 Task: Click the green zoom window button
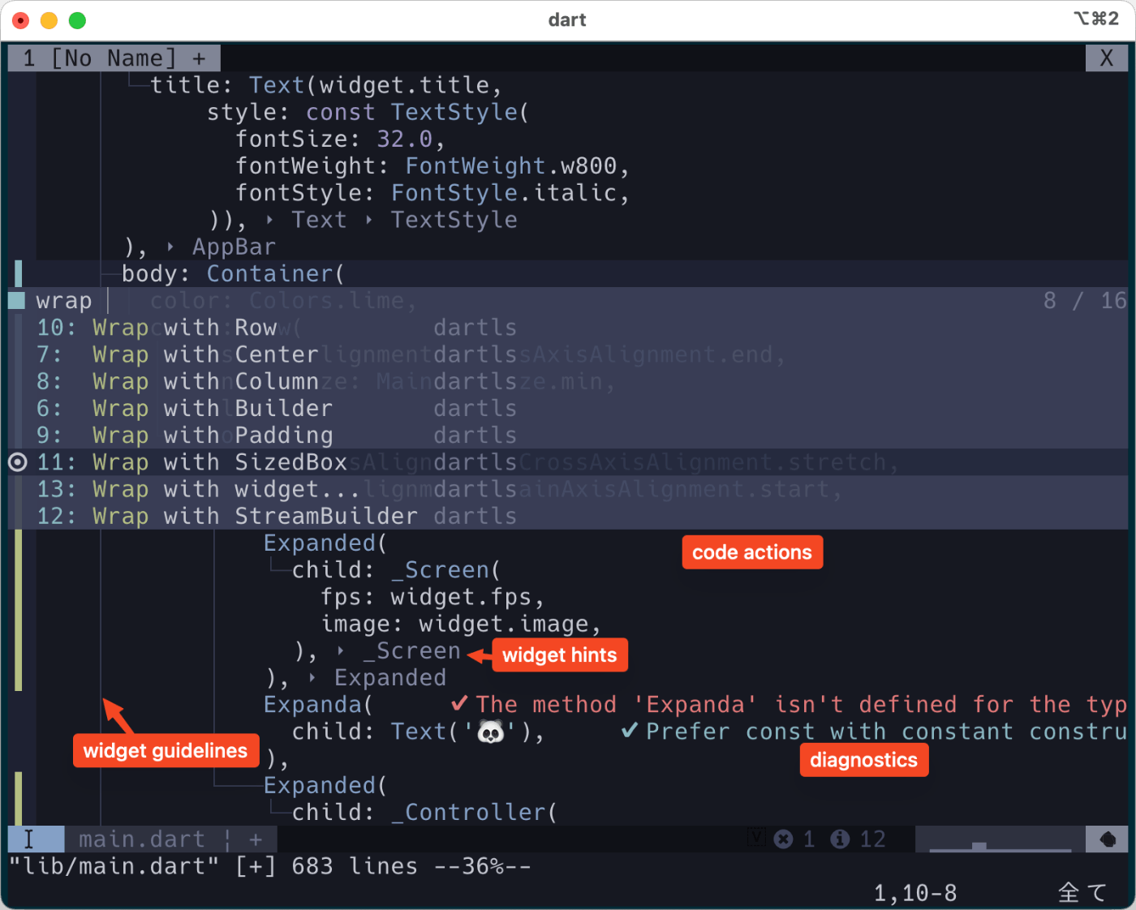(x=77, y=20)
